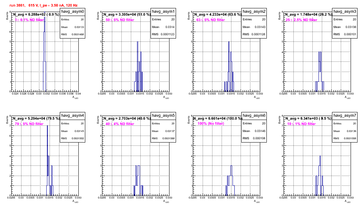Click the magenta 40± 4% ND filter label

[x=120, y=124]
